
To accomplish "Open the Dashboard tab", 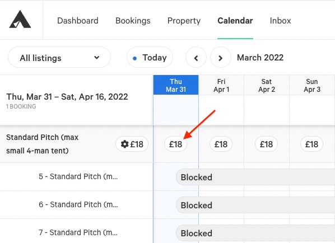I will tap(78, 21).
